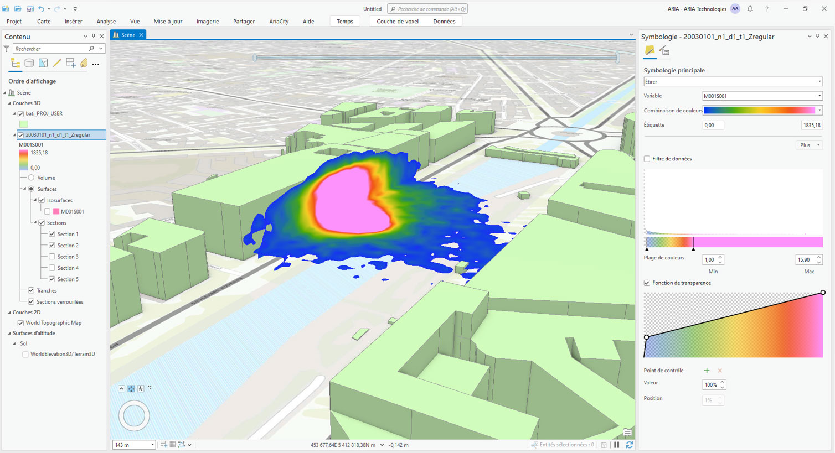The width and height of the screenshot is (835, 453).
Task: Add control point with green plus icon
Action: pos(707,371)
